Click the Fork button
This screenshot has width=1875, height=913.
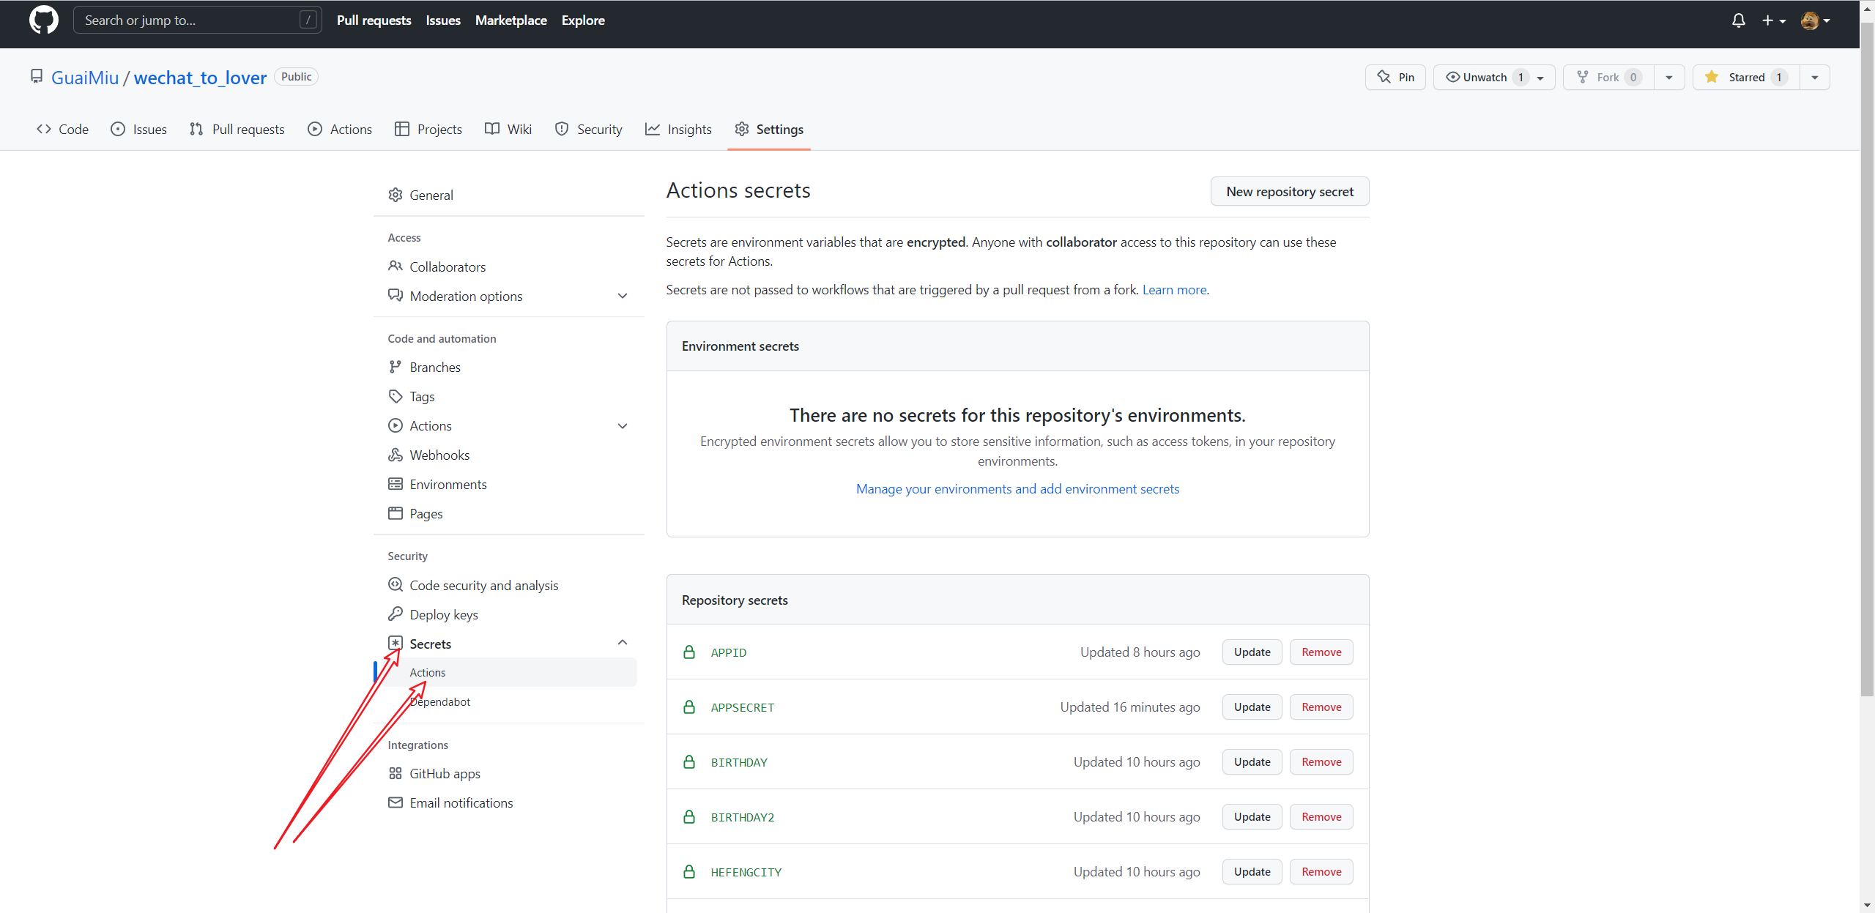point(1608,77)
